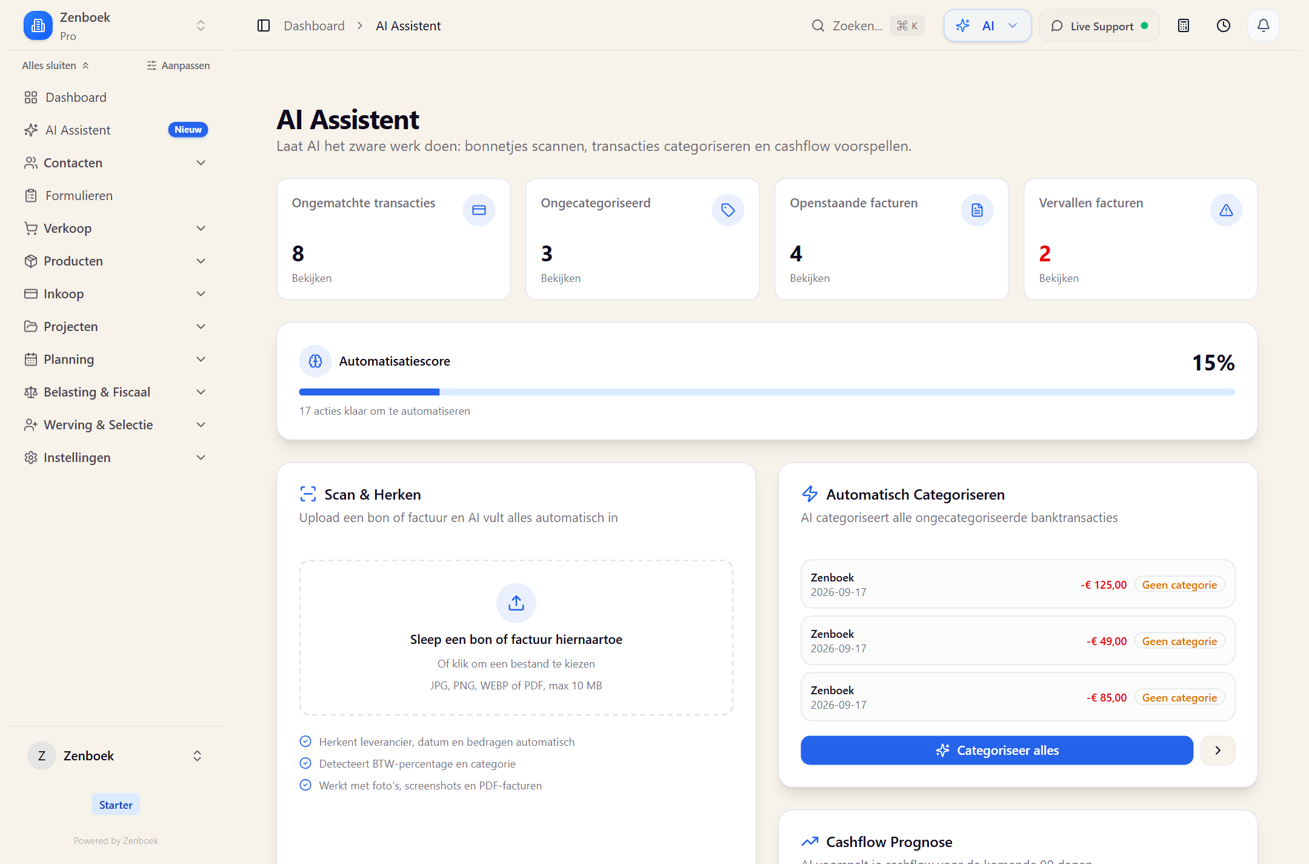Expand the Instellingen section chevron
The image size is (1309, 864).
[201, 457]
